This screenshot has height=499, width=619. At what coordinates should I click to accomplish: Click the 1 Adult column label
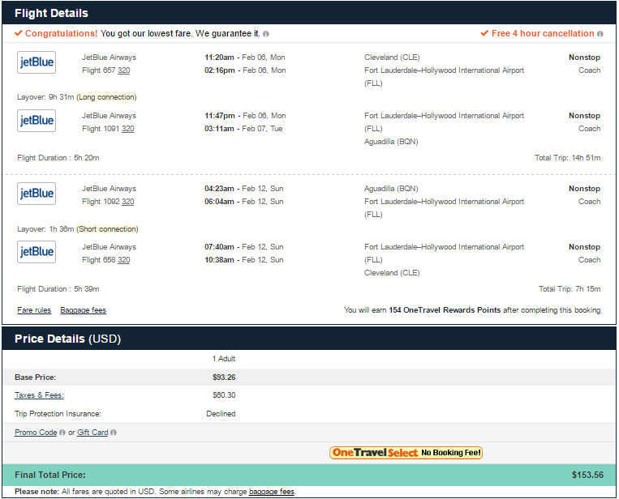223,359
